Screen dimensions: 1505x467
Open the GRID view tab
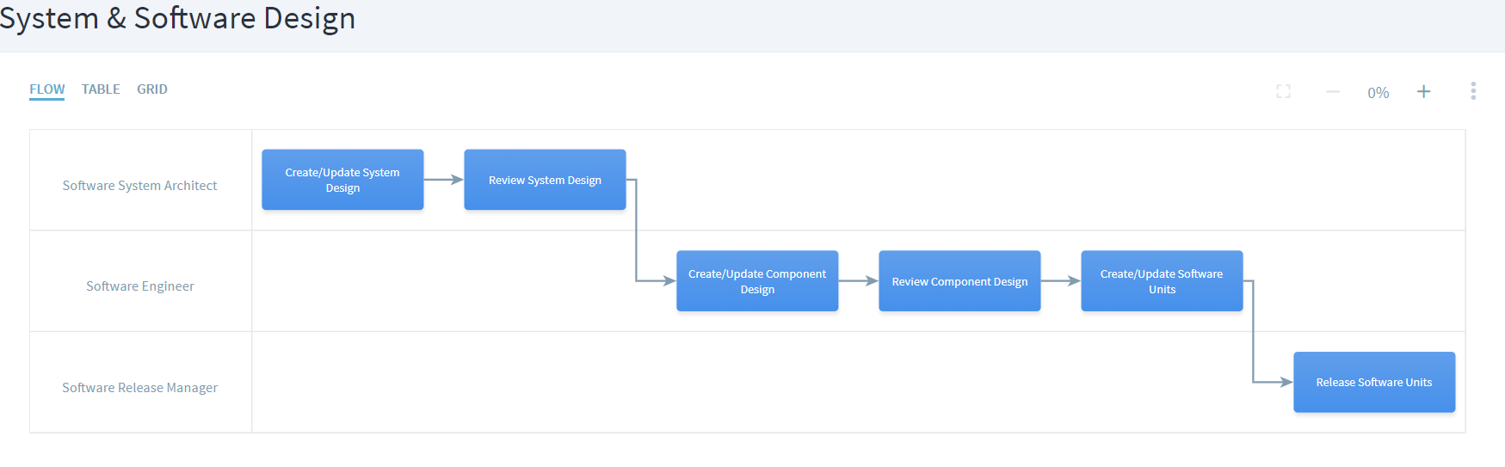(152, 89)
